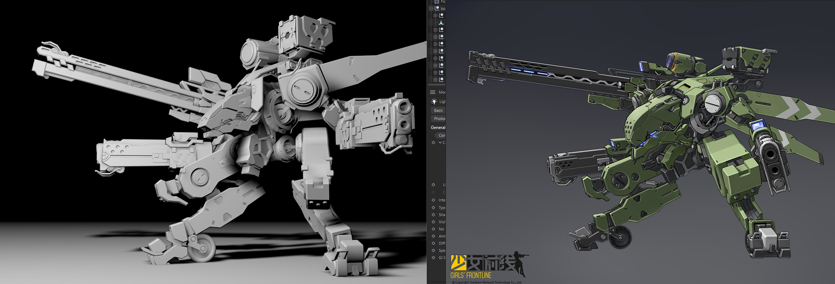Click the Light object bulb icon
The height and width of the screenshot is (284, 835).
434,102
